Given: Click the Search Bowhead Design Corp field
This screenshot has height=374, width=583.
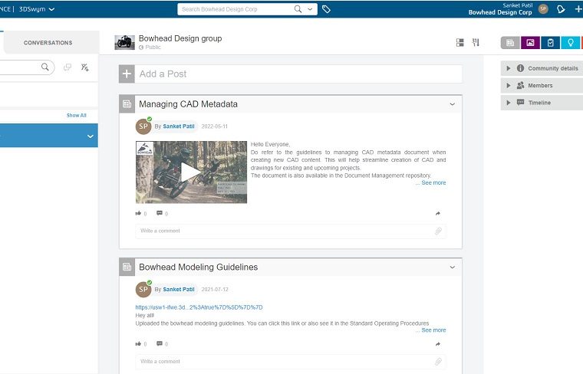Looking at the screenshot, I should pyautogui.click(x=236, y=9).
